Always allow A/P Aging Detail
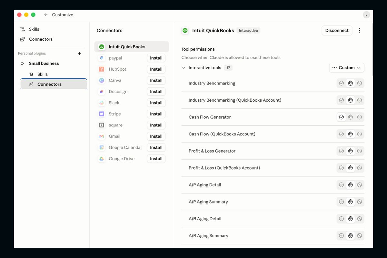The width and height of the screenshot is (387, 258). (341, 185)
